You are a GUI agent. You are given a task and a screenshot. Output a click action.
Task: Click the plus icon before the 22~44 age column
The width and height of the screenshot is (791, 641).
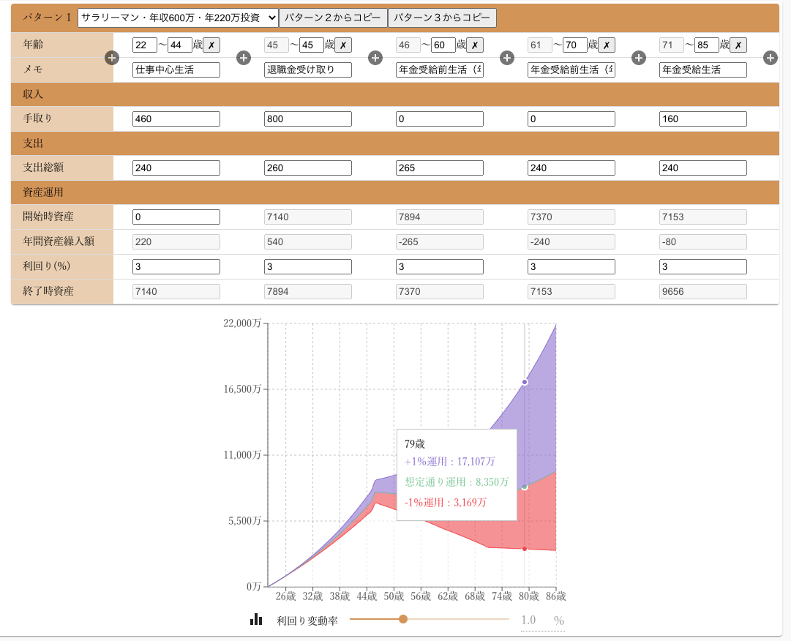point(112,58)
